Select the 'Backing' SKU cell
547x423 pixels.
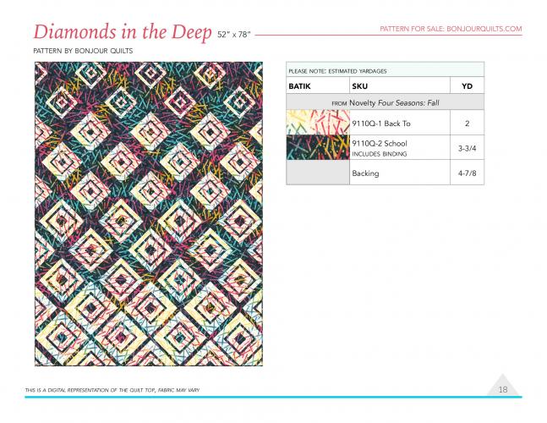tap(400, 173)
